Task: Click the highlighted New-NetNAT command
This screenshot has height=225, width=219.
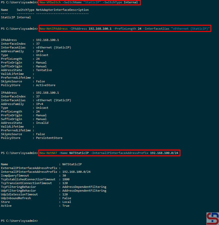Action: pos(109,153)
